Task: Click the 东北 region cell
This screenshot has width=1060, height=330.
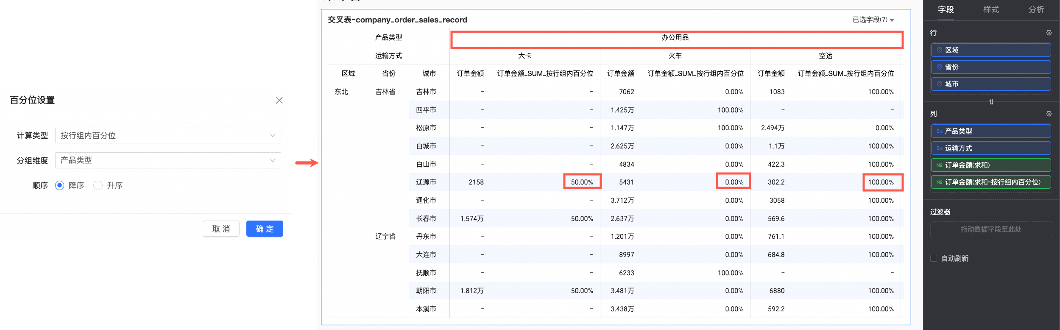Action: [x=341, y=92]
